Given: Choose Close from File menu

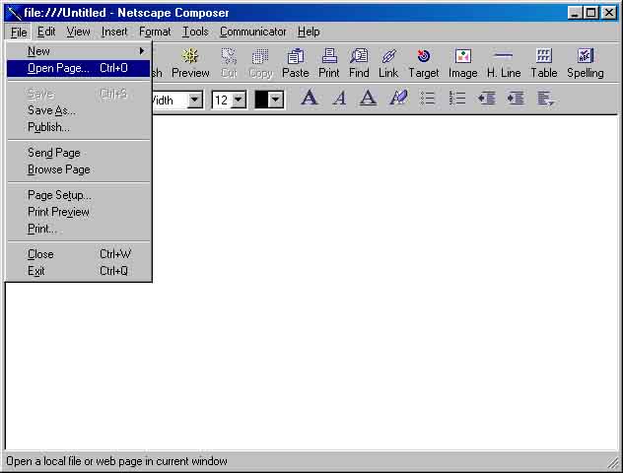Looking at the screenshot, I should (x=79, y=254).
